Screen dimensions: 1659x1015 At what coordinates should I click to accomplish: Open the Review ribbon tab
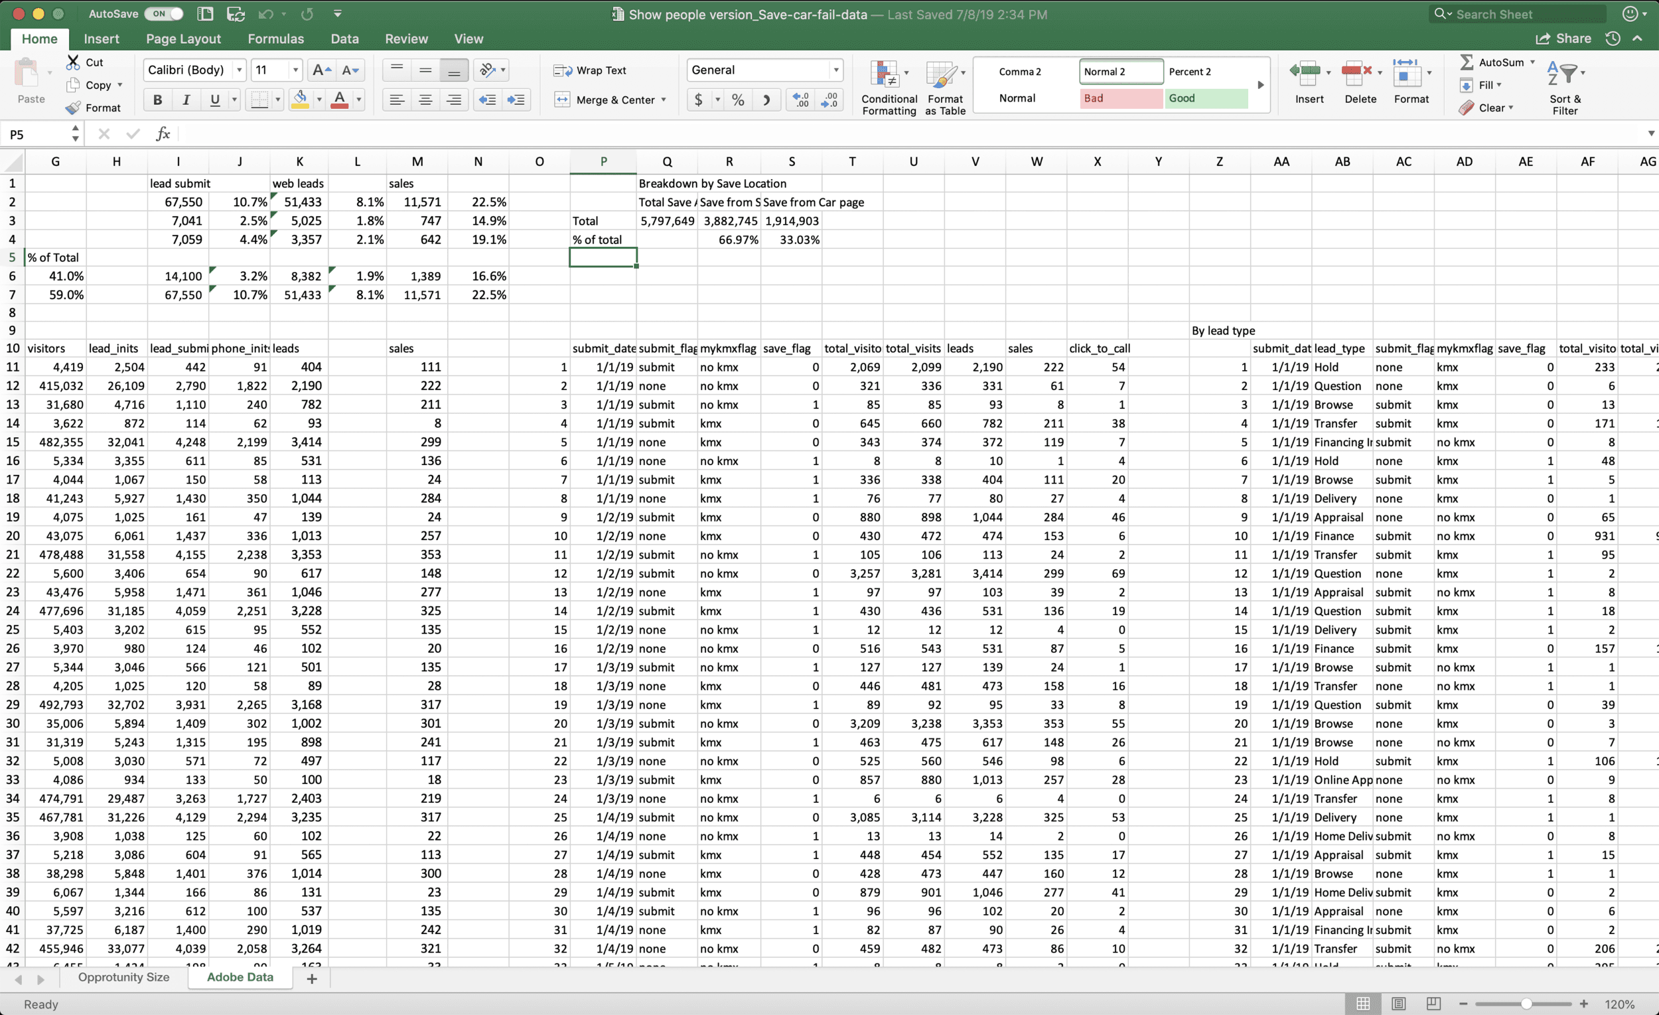point(406,39)
